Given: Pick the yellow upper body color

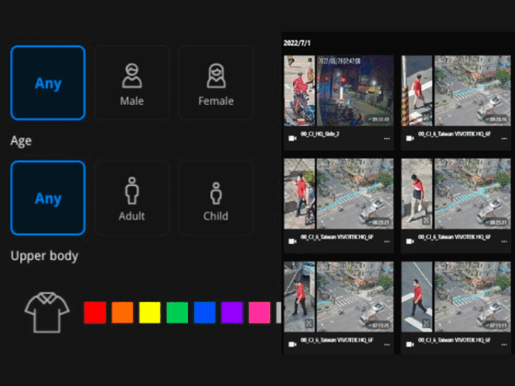Looking at the screenshot, I should click(149, 312).
